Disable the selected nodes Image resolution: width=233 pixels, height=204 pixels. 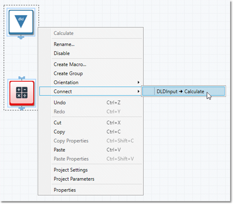tap(62, 53)
